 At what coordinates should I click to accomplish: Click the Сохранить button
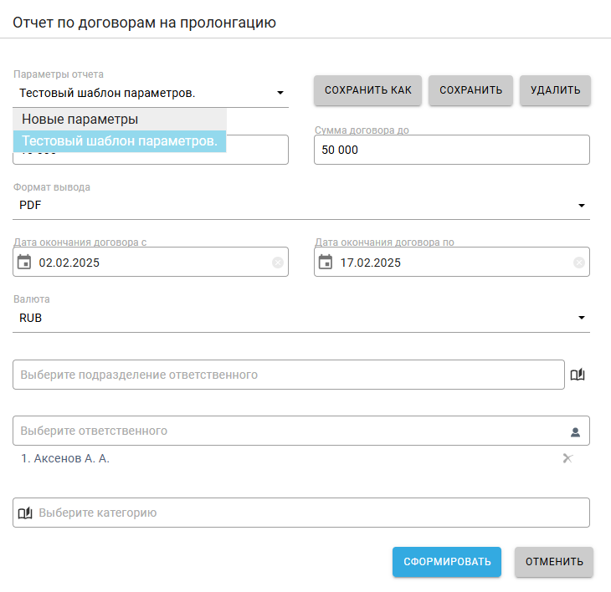click(470, 90)
